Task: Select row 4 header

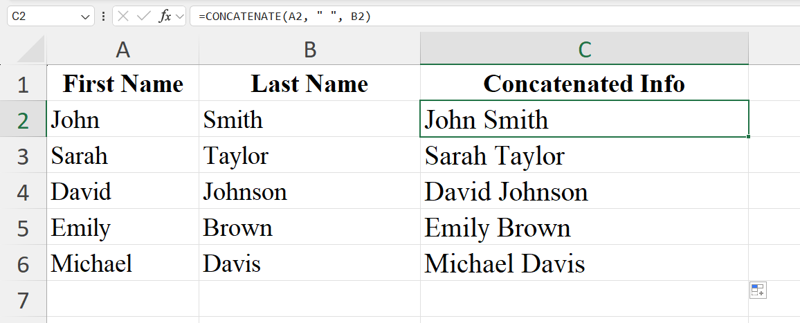Action: [23, 192]
